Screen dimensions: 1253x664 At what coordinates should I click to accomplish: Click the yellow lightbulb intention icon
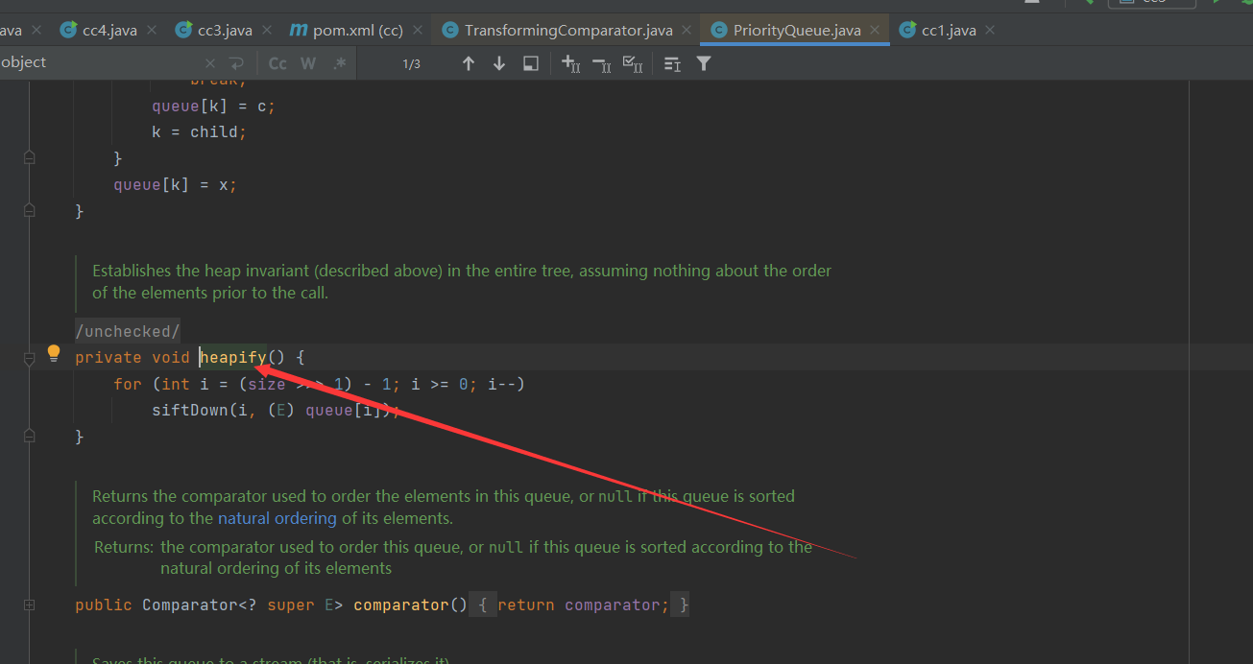(54, 353)
